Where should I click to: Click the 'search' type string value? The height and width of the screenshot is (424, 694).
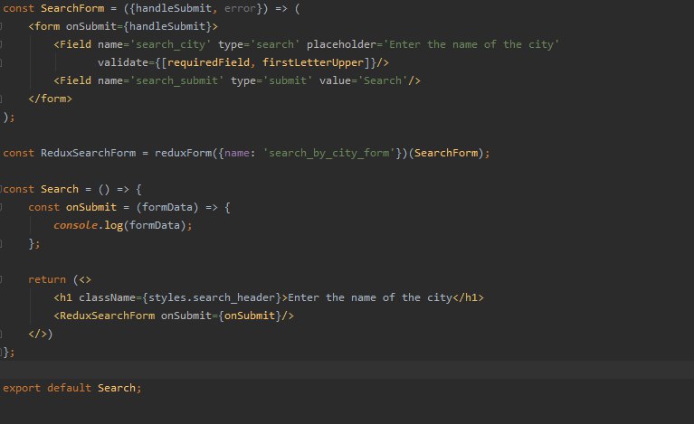(275, 44)
